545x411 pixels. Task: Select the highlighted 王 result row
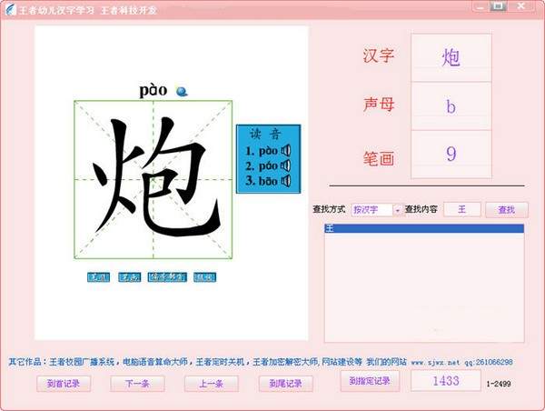tap(424, 228)
